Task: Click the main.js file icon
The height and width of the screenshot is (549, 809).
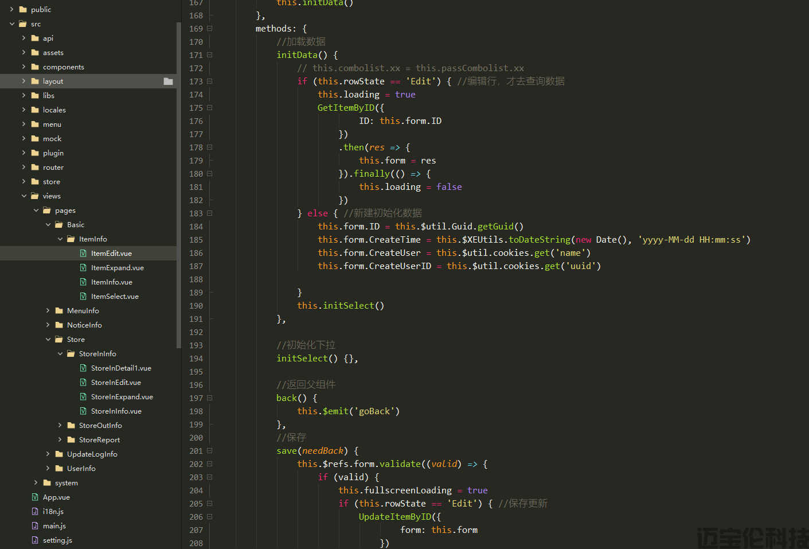Action: point(35,525)
